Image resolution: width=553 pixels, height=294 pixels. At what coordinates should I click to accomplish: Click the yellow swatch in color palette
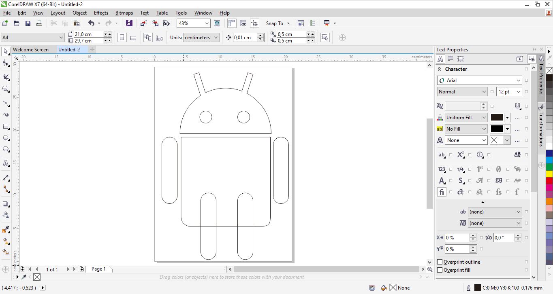click(x=549, y=174)
